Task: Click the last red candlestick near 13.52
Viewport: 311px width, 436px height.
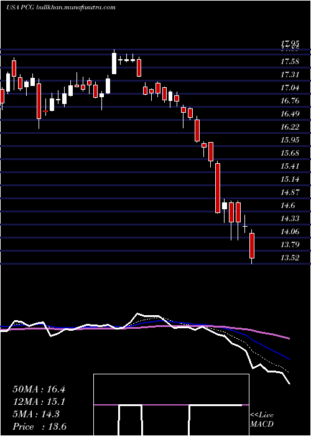Action: tap(252, 246)
